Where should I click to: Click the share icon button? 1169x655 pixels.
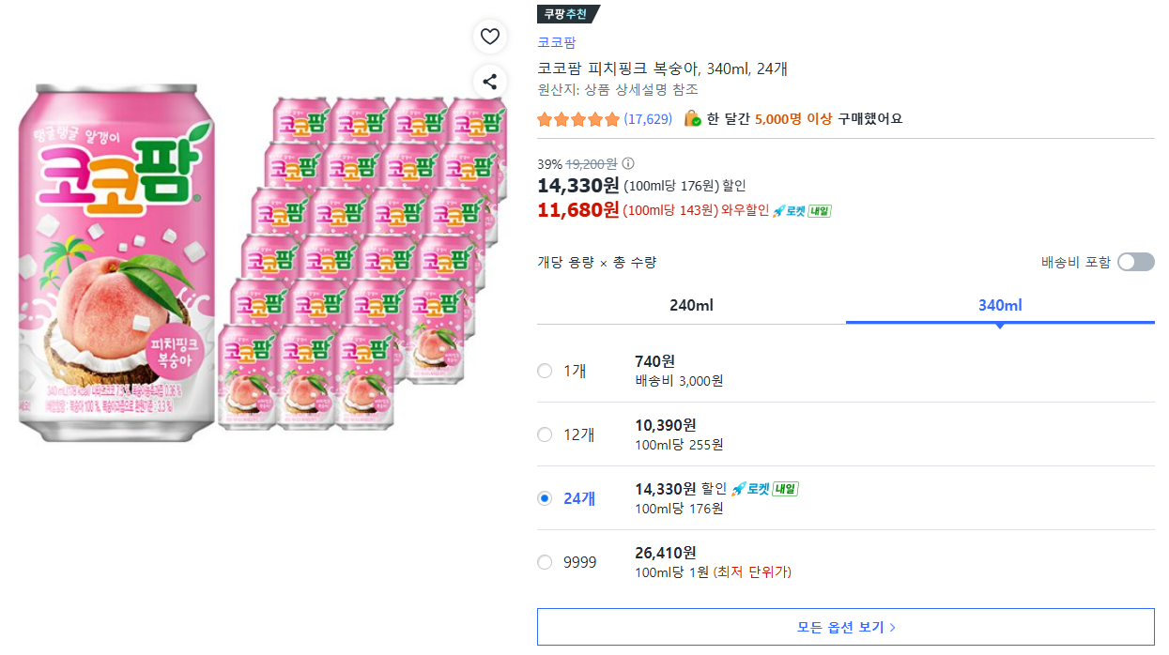(x=489, y=81)
